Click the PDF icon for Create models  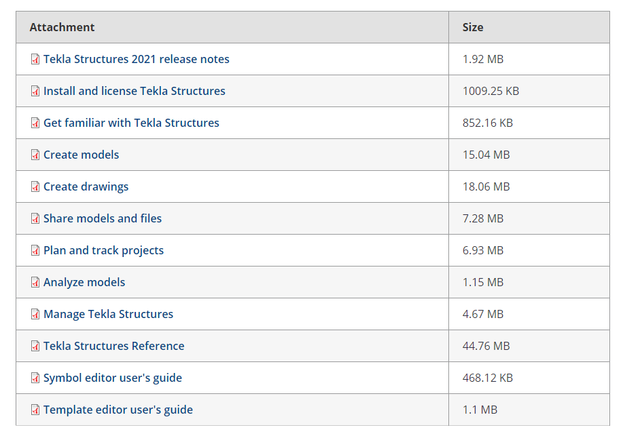[x=35, y=155]
